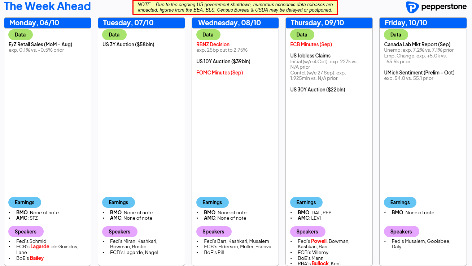Click 'US 3Y Auction ($58bln)'
This screenshot has width=472, height=266.
point(128,44)
